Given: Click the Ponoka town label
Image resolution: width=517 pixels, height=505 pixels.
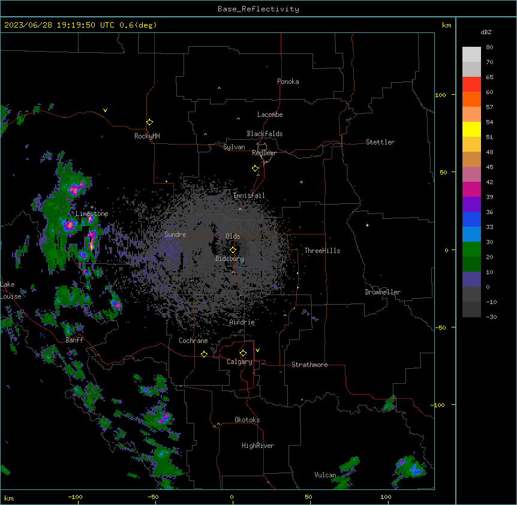Looking at the screenshot, I should (288, 82).
